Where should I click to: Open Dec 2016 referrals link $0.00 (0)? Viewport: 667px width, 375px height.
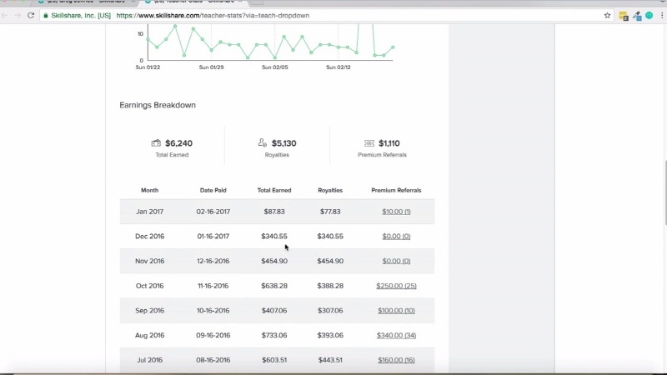pos(396,236)
